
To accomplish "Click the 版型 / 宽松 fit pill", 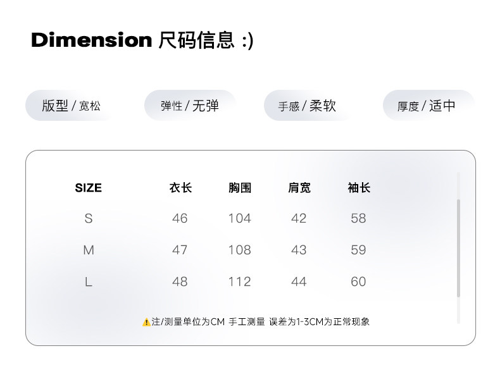I will (x=70, y=106).
